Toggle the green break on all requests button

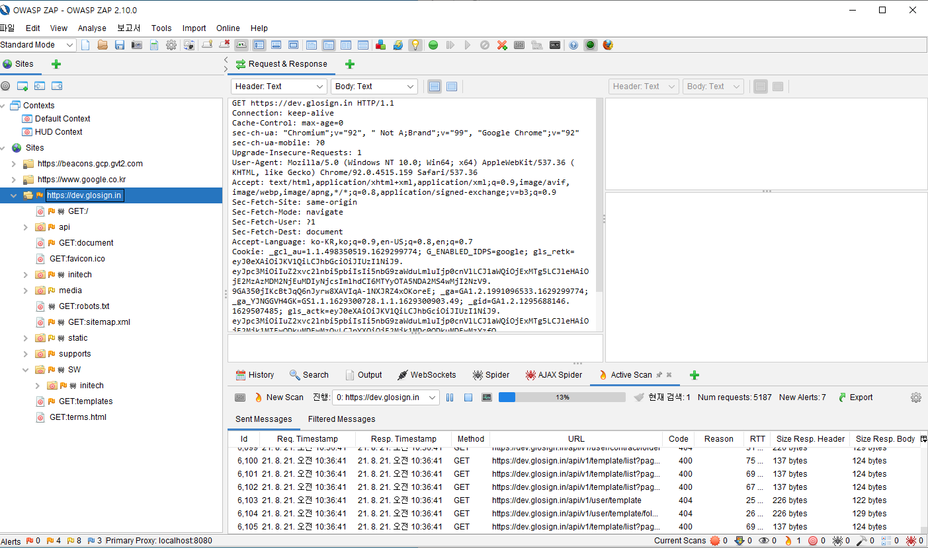tap(433, 45)
